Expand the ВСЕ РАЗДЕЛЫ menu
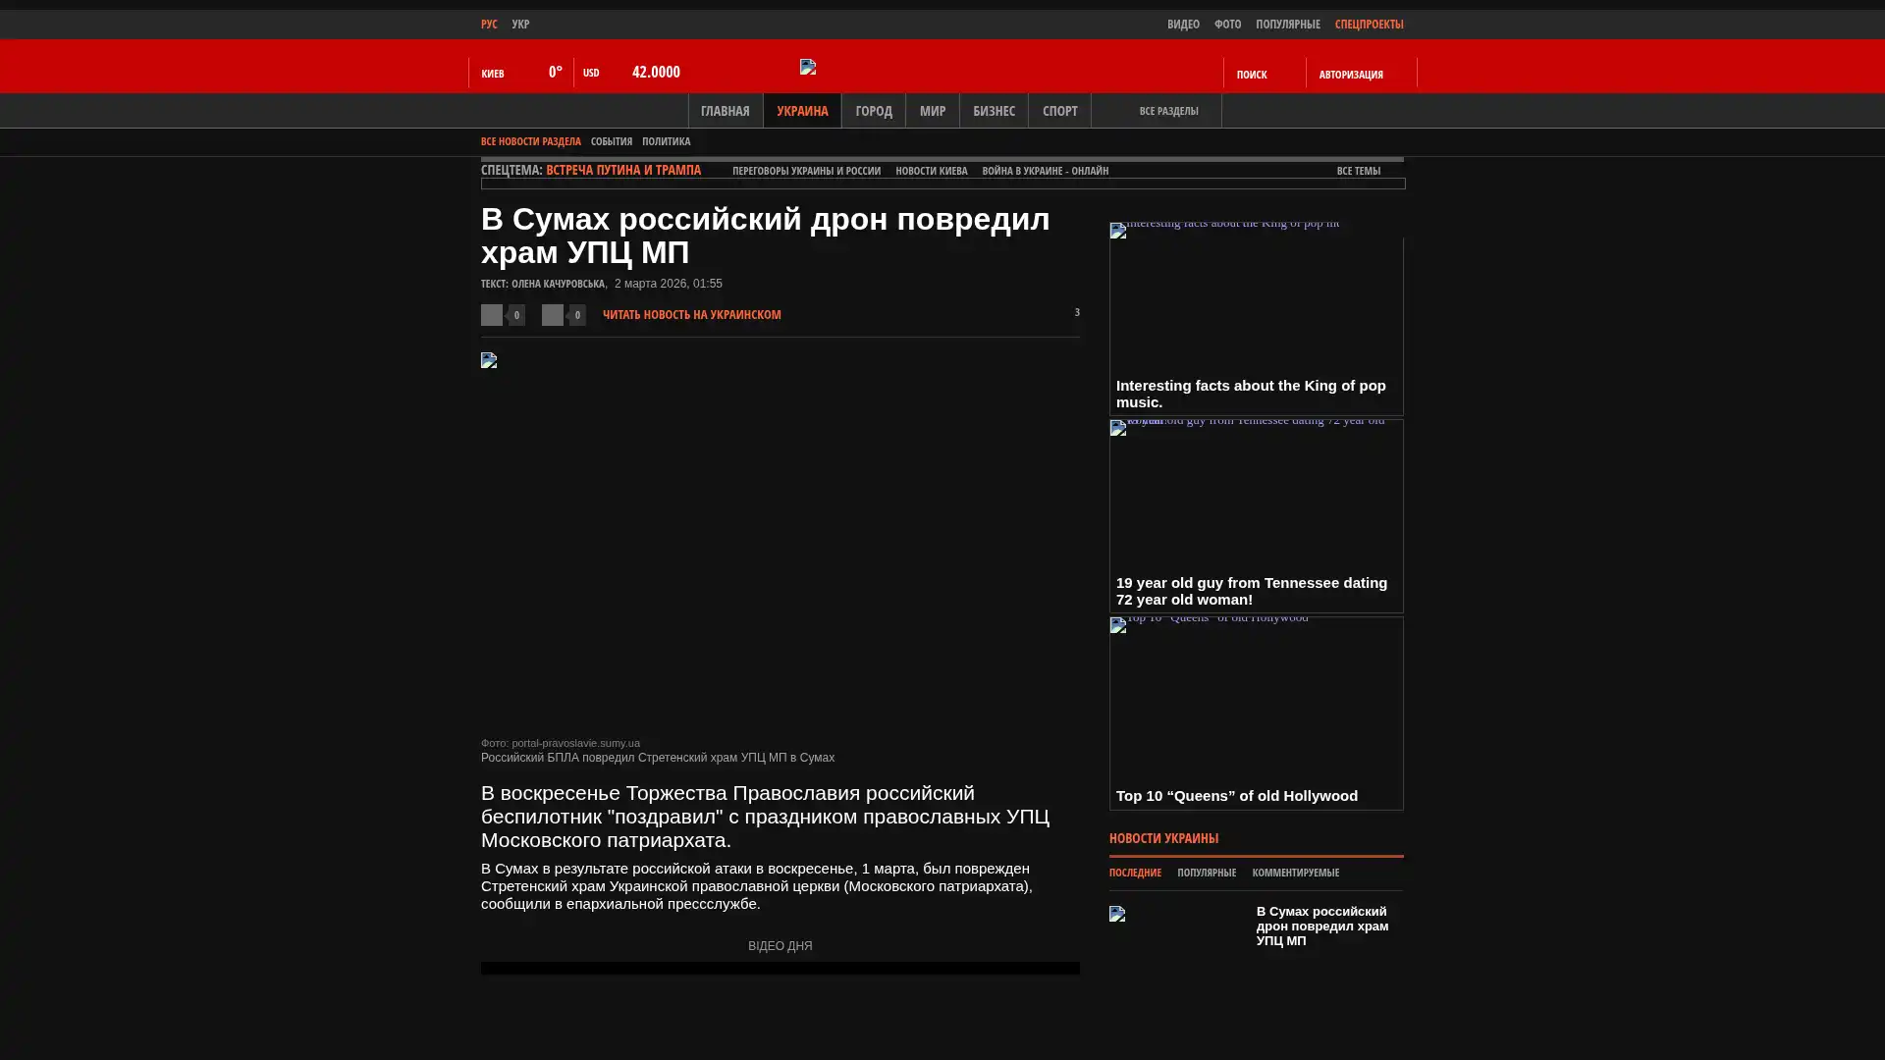1885x1060 pixels. tap(1167, 112)
